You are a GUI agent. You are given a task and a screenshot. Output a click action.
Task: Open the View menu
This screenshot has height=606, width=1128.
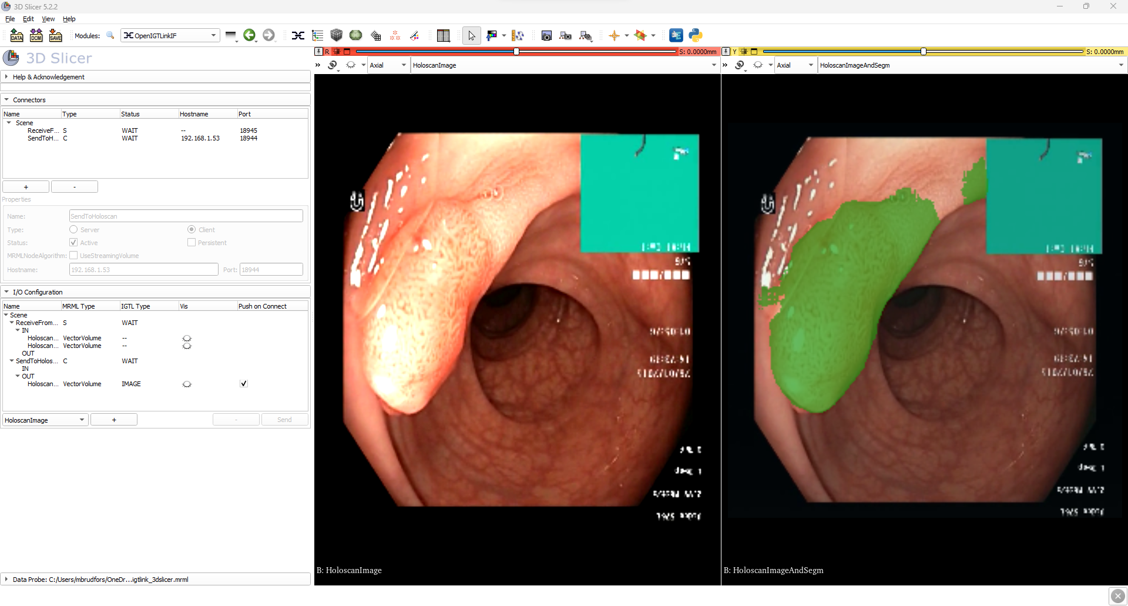click(48, 19)
